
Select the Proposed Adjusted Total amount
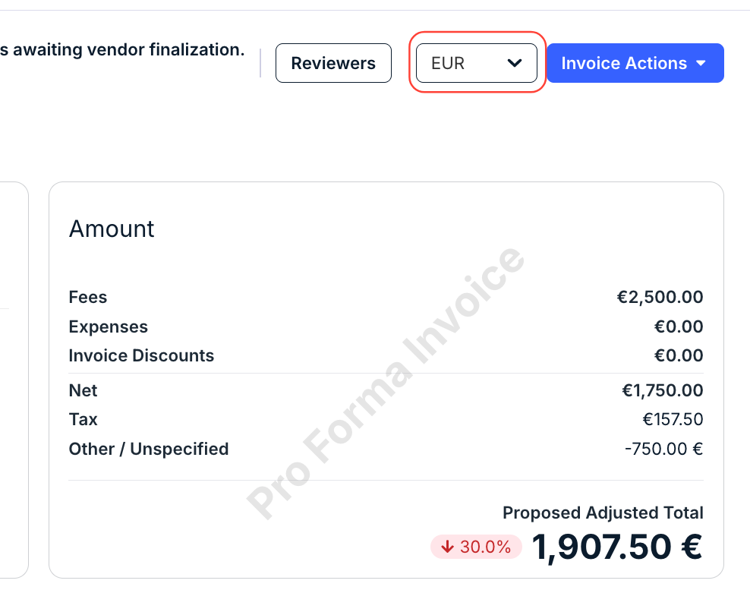617,547
